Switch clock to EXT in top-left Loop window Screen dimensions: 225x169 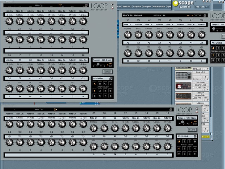[110, 66]
